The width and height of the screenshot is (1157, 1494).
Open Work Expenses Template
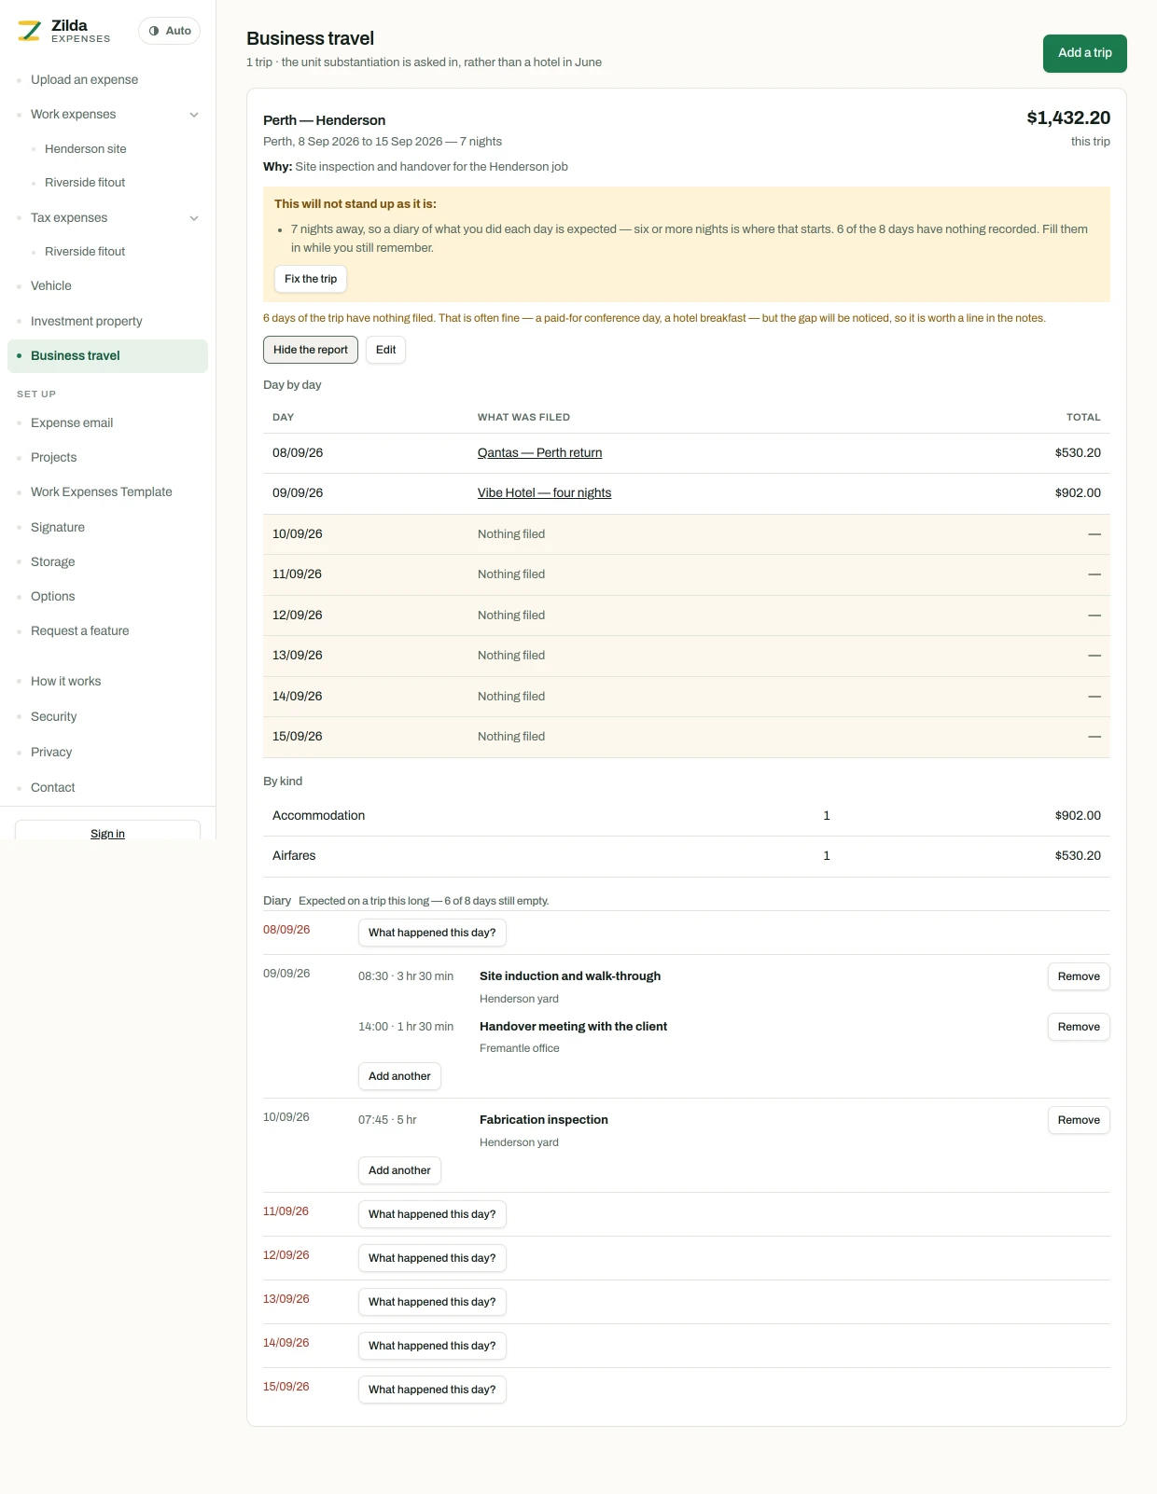pyautogui.click(x=107, y=492)
